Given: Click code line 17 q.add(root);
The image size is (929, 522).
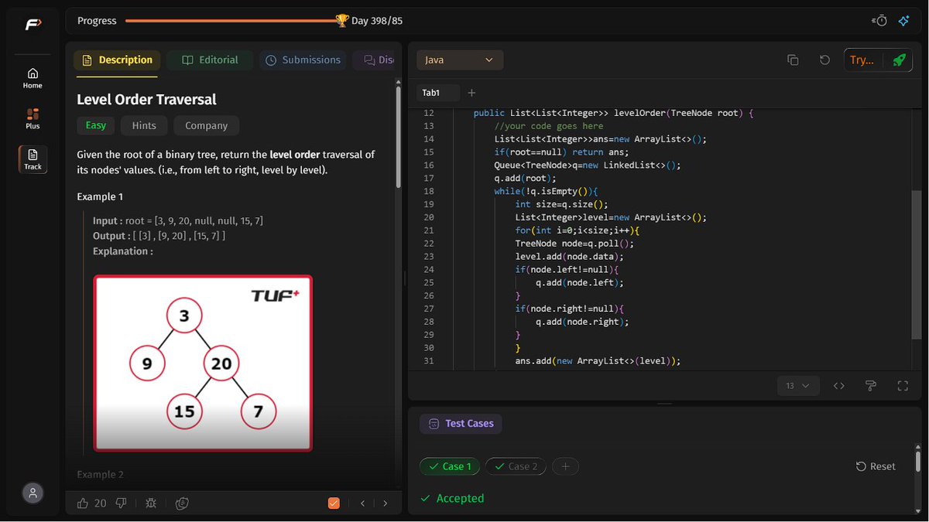Looking at the screenshot, I should click(526, 178).
